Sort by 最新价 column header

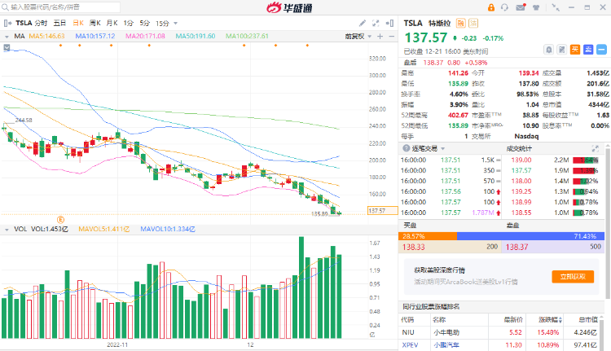pos(512,320)
